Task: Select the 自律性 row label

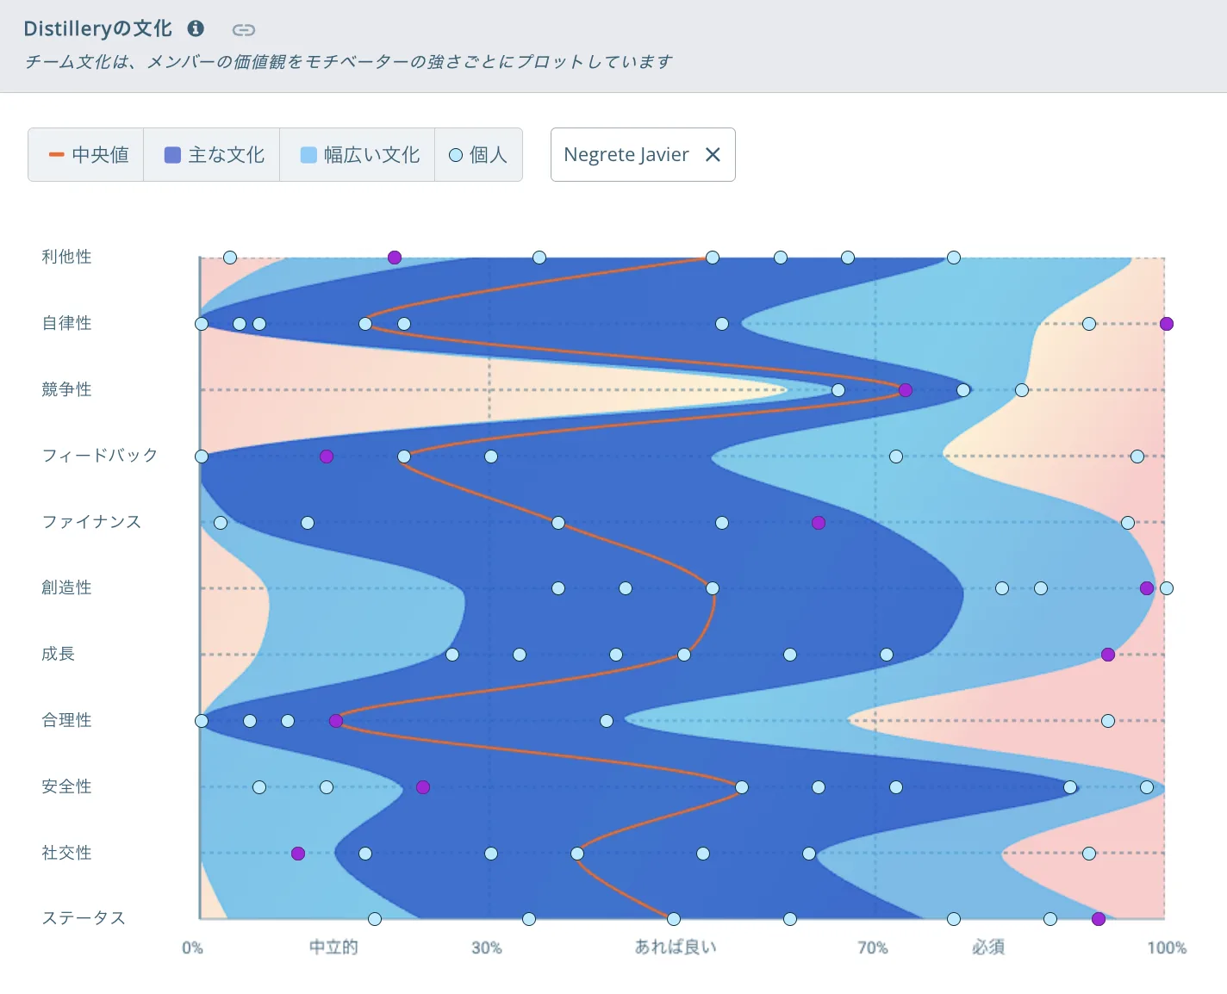Action: tap(66, 323)
